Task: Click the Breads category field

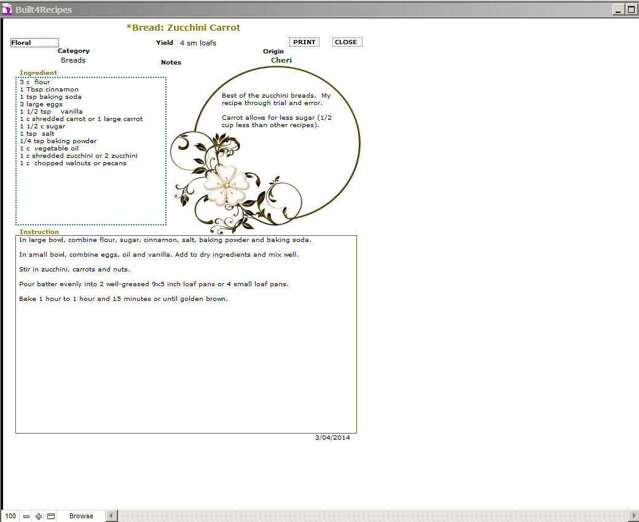Action: [73, 61]
